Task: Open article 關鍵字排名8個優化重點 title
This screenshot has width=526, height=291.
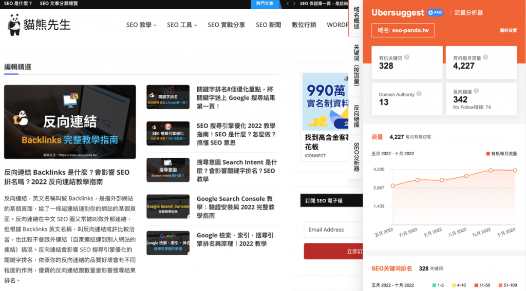Action: coord(236,98)
